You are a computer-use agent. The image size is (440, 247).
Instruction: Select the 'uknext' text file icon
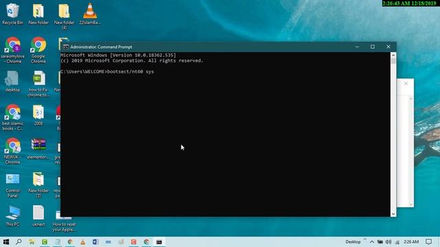tap(38, 215)
